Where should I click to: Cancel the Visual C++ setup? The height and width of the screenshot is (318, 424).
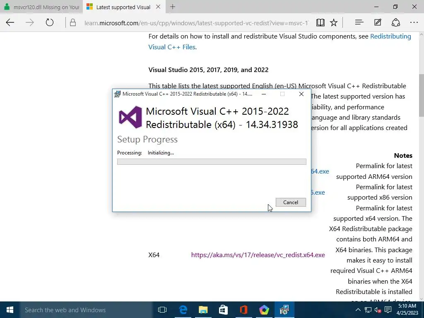[x=291, y=202]
